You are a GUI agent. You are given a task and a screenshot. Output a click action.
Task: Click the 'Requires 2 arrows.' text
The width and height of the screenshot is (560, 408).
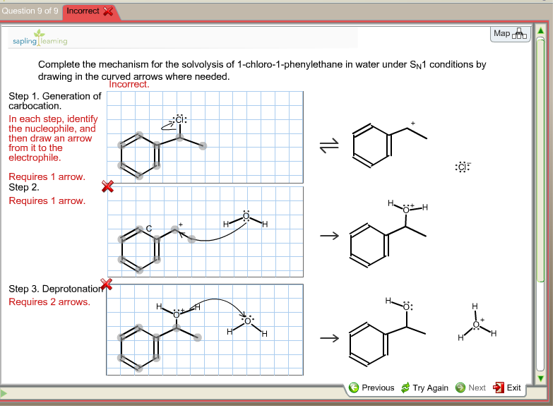(49, 302)
